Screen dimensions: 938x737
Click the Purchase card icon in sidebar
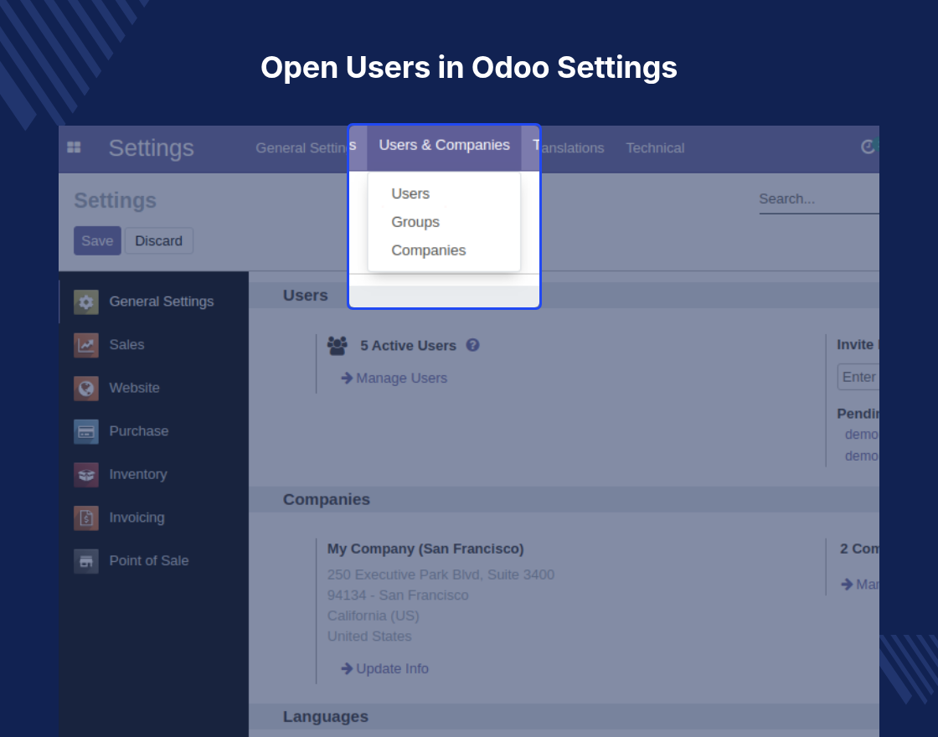point(86,431)
